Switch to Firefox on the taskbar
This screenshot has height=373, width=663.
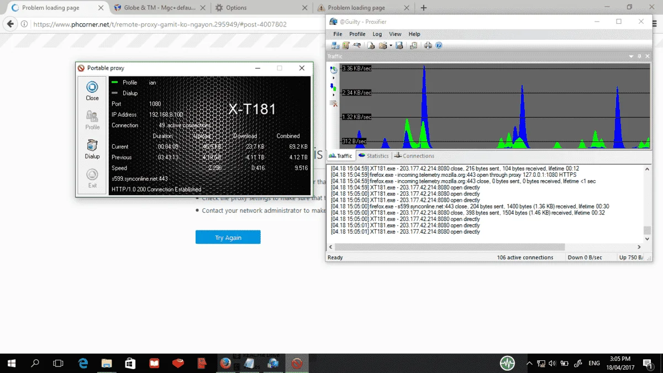[x=225, y=363]
